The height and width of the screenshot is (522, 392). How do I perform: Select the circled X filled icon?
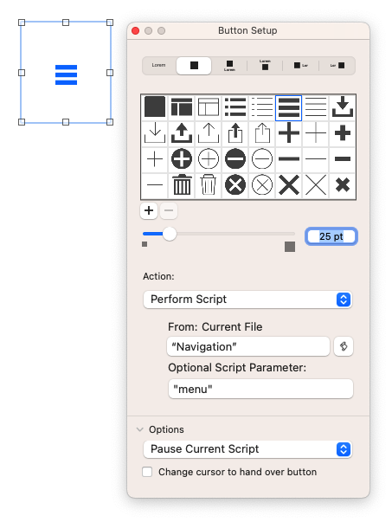(x=235, y=184)
